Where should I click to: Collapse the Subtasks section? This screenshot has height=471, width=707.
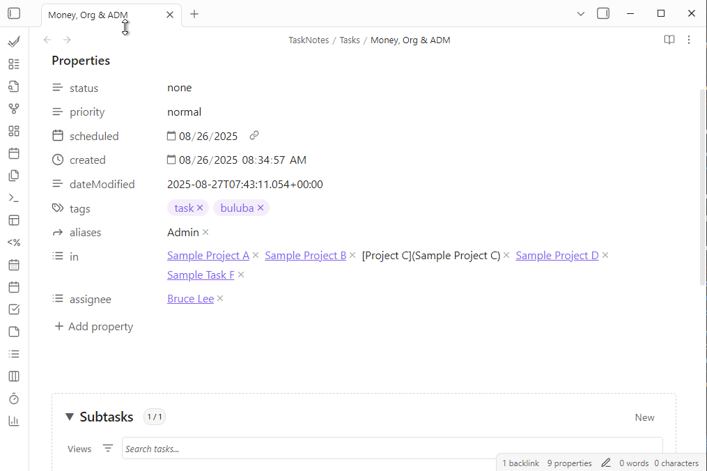pos(69,417)
